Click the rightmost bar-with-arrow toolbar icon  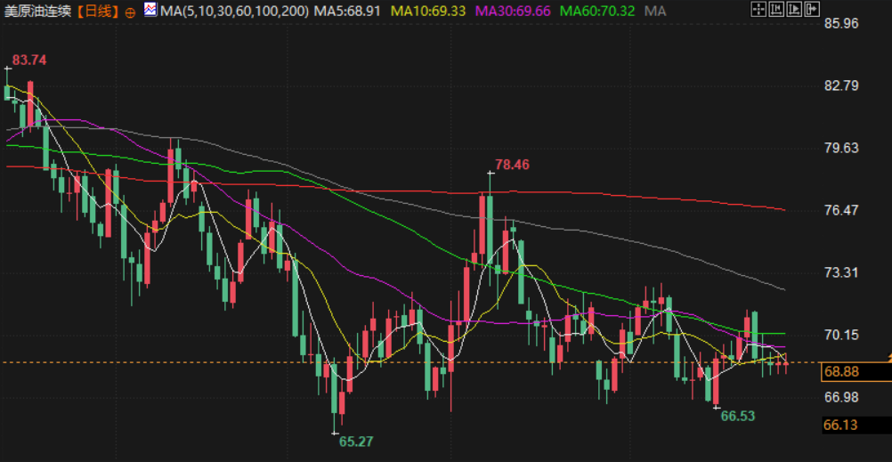pos(813,9)
